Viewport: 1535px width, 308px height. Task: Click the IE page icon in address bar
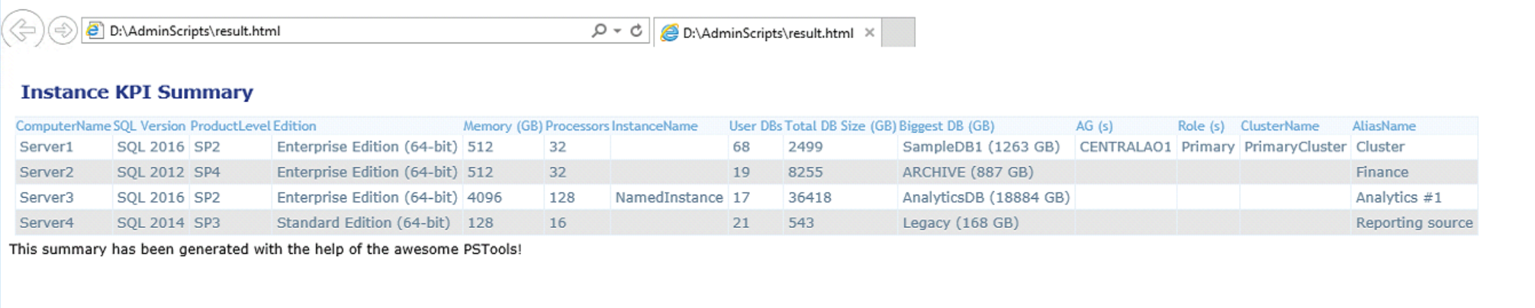95,30
